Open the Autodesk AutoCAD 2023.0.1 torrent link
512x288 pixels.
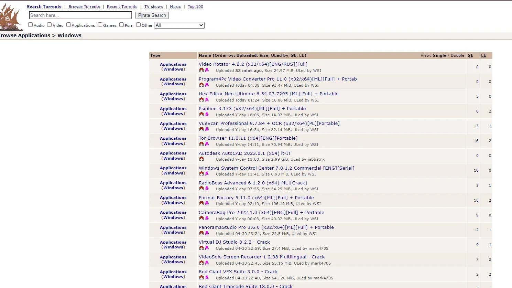245,153
